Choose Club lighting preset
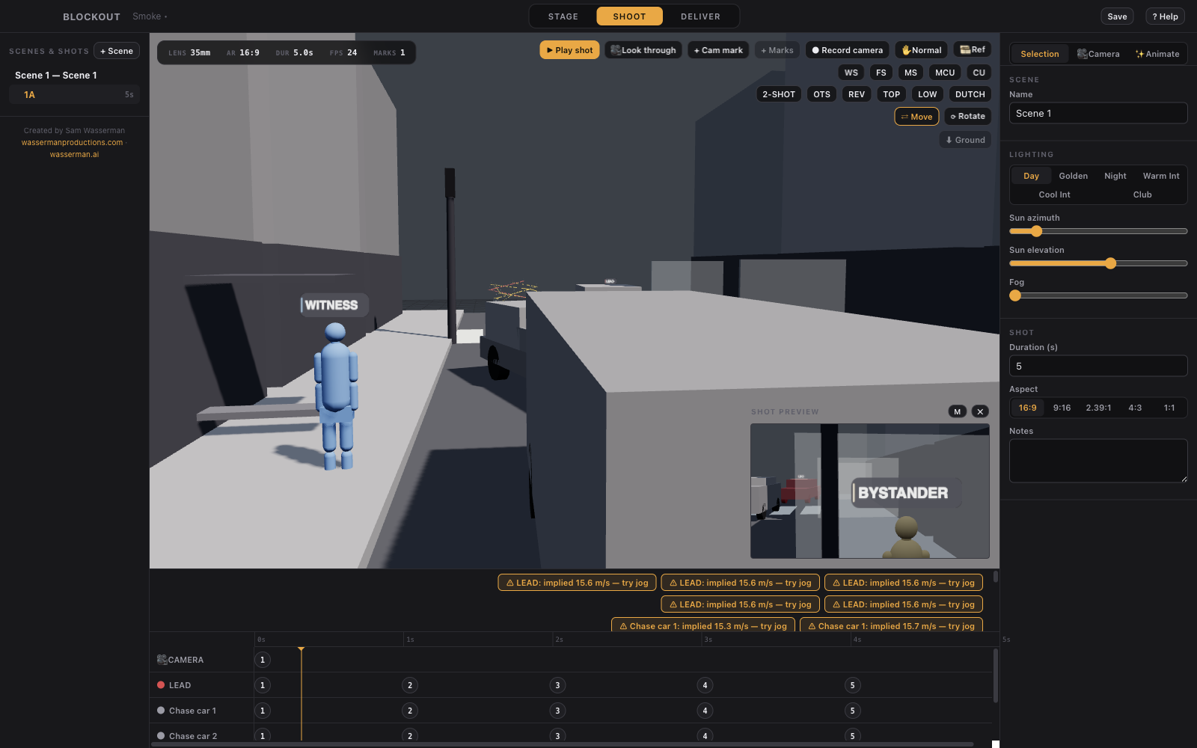Screen dimensions: 1197x748 (1142, 194)
